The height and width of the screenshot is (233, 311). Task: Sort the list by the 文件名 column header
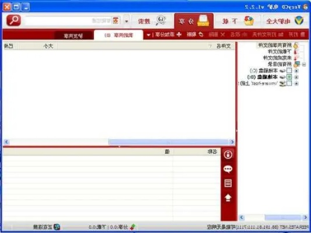click(x=146, y=46)
